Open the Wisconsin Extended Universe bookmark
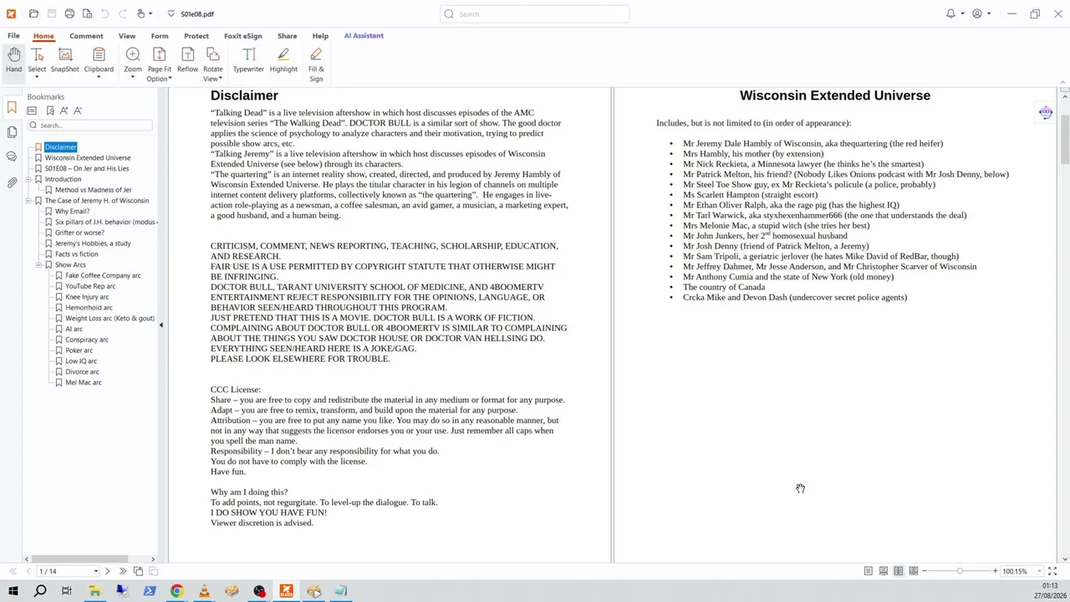This screenshot has height=602, width=1070. click(x=88, y=158)
